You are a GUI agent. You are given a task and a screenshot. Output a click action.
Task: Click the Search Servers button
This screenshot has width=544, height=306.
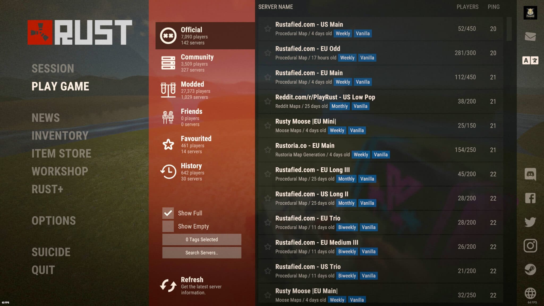[202, 252]
